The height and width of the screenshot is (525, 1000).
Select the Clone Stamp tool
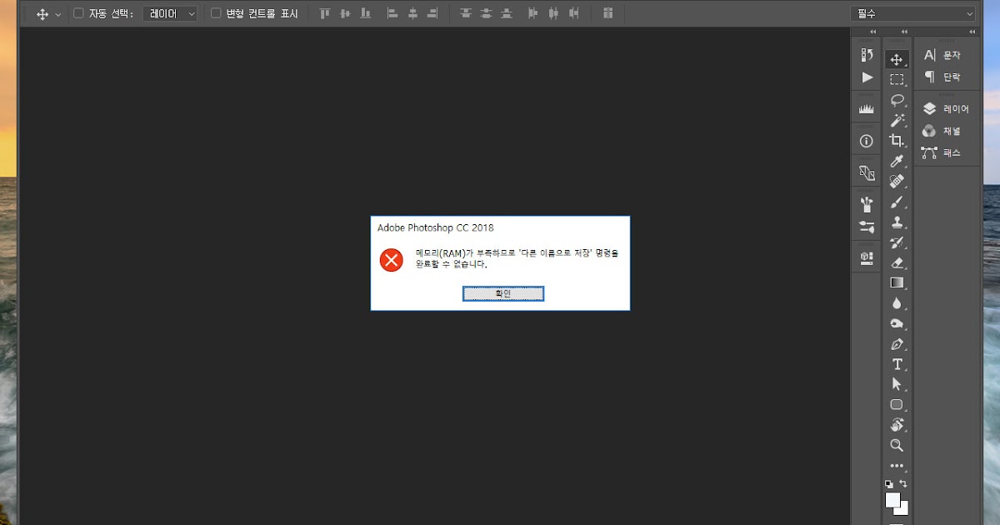897,222
